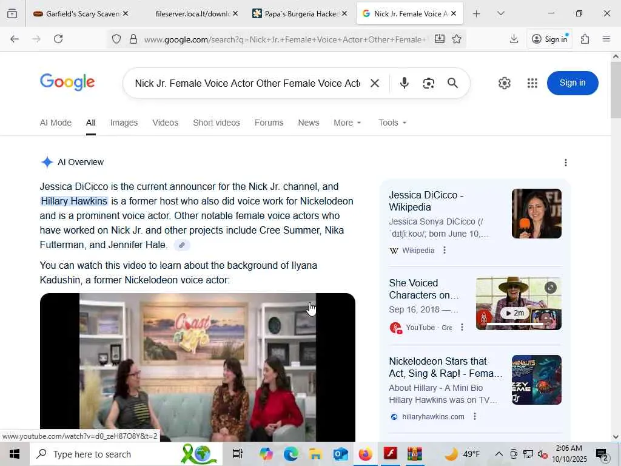Open options for Wikipedia result

[x=445, y=251]
